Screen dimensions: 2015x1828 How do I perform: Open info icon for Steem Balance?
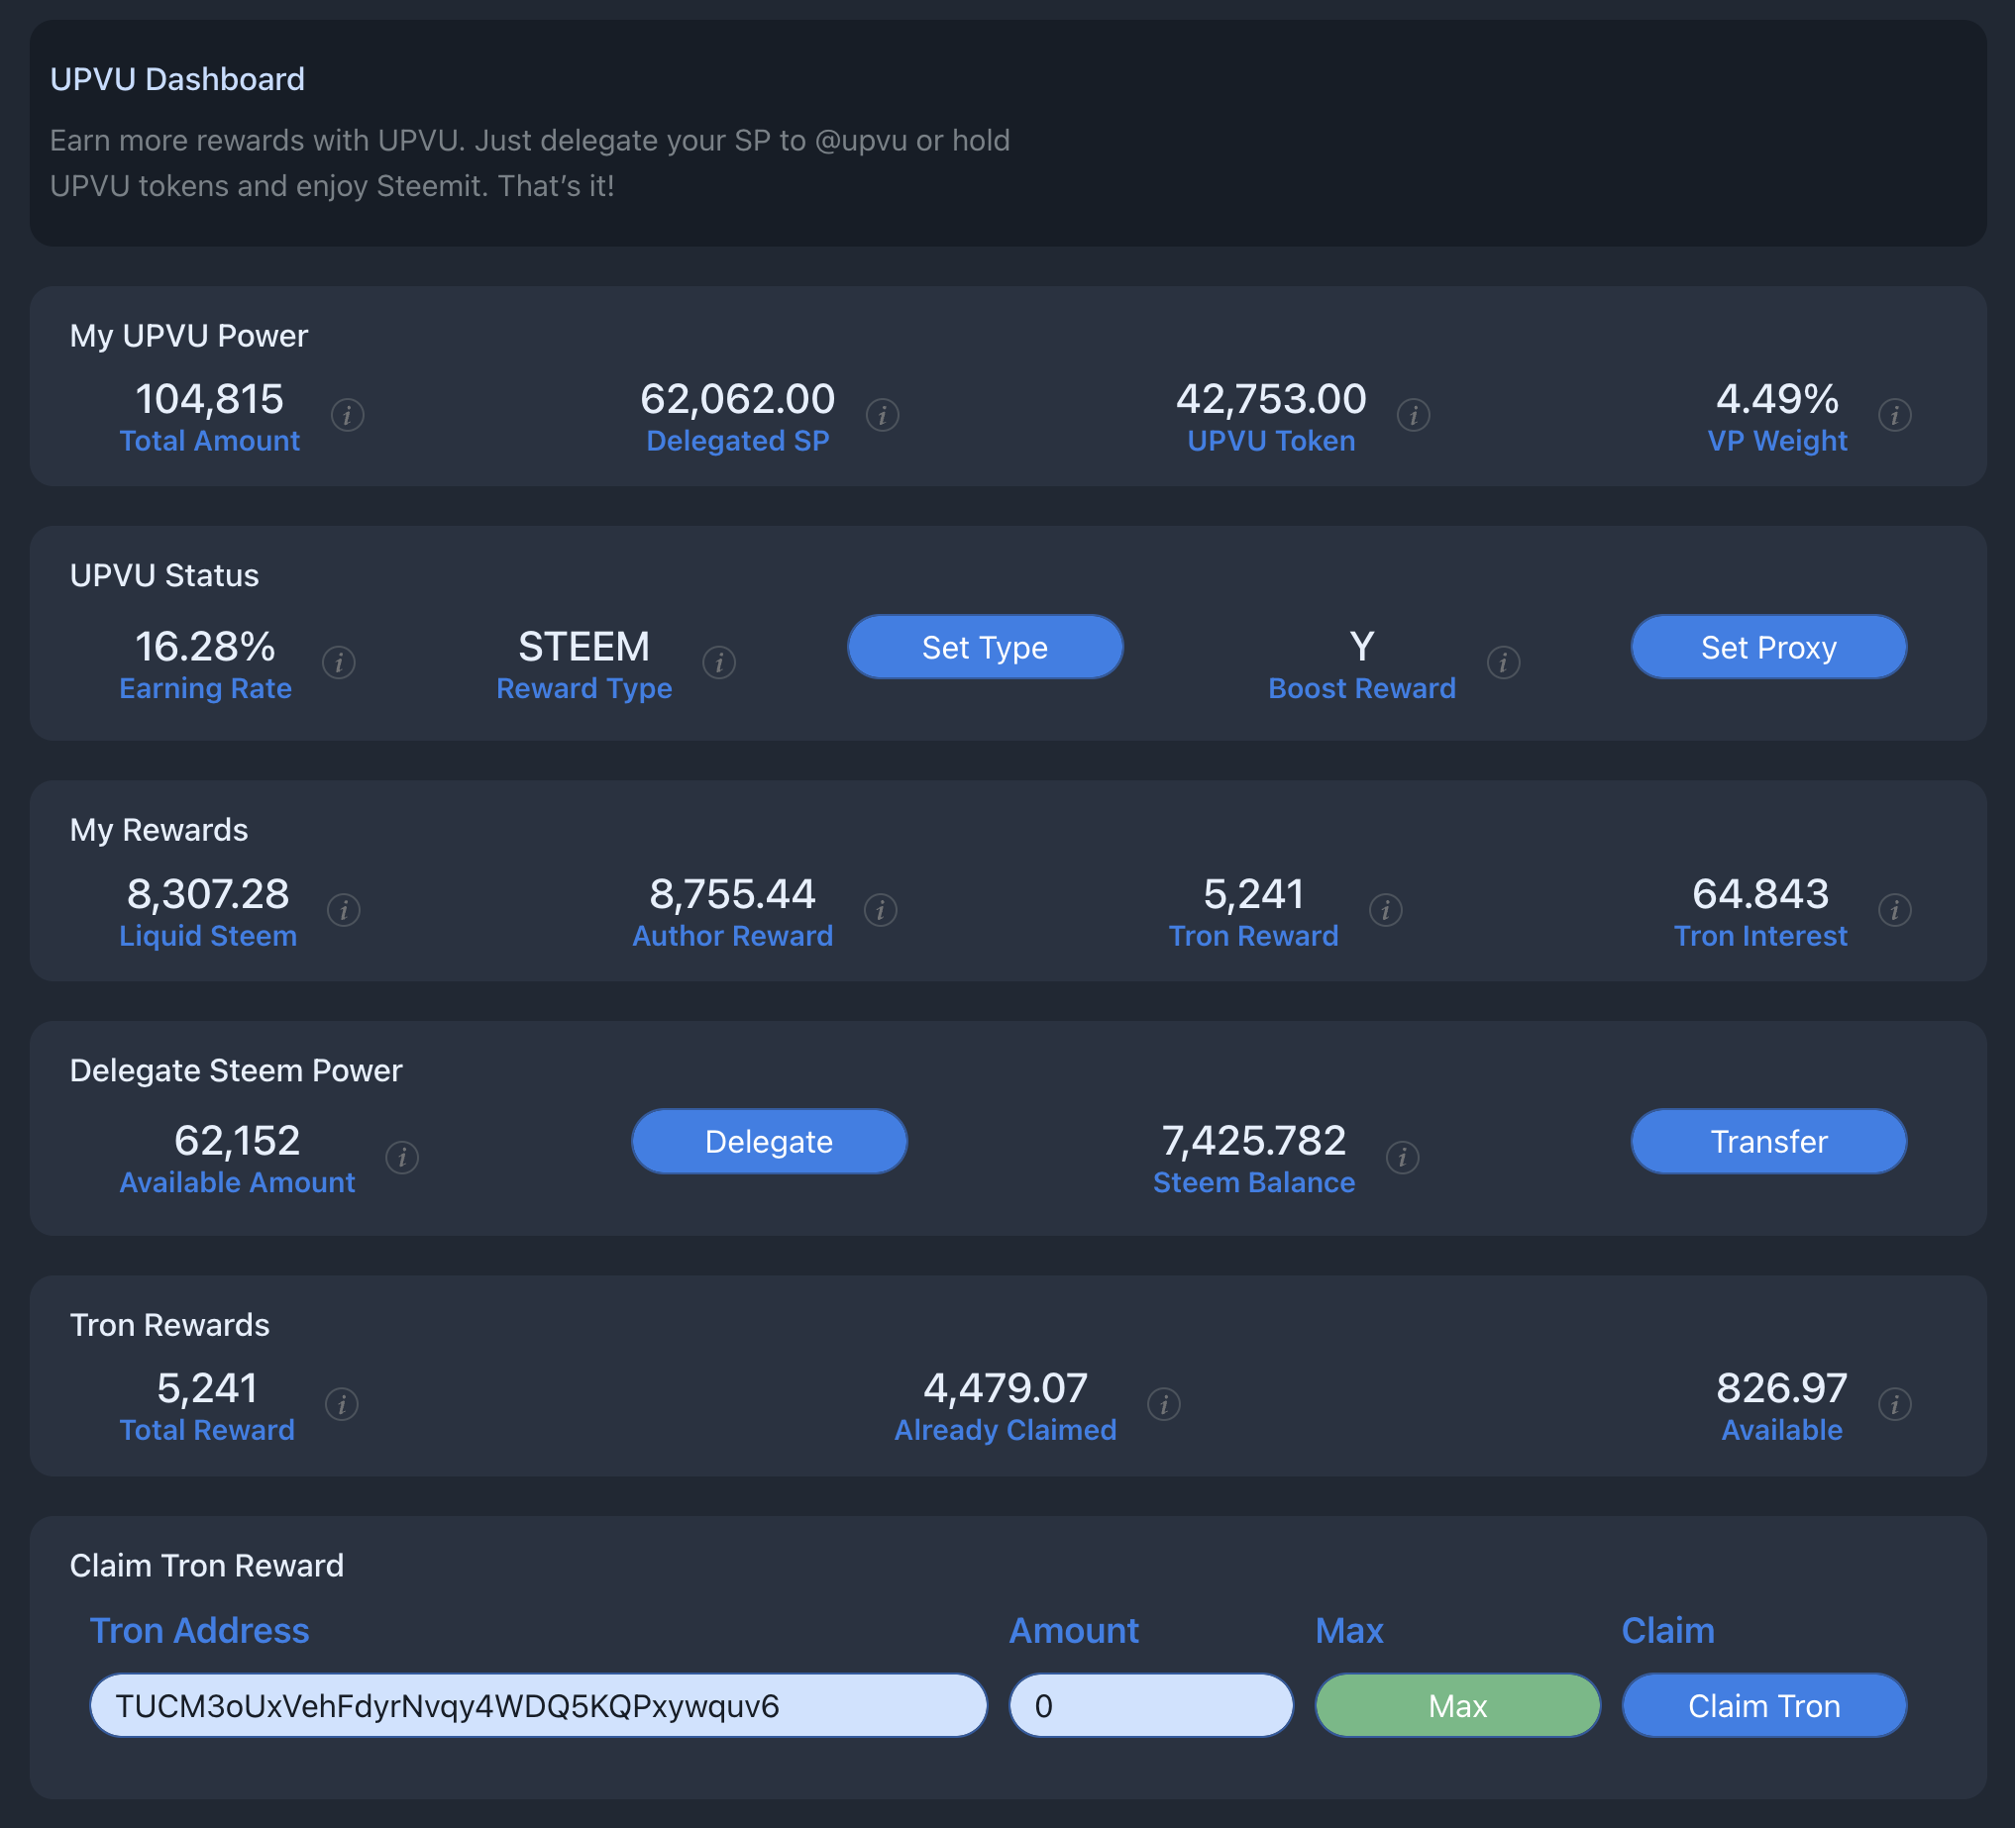(x=1403, y=1157)
